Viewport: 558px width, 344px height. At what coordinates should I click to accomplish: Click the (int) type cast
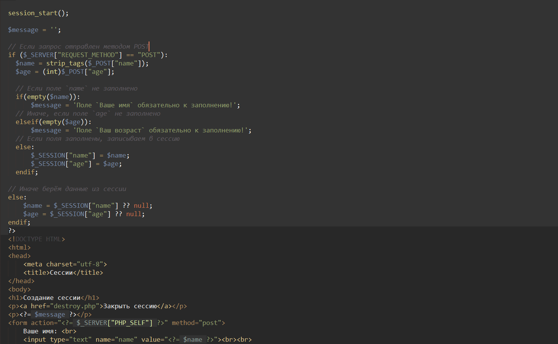[51, 72]
